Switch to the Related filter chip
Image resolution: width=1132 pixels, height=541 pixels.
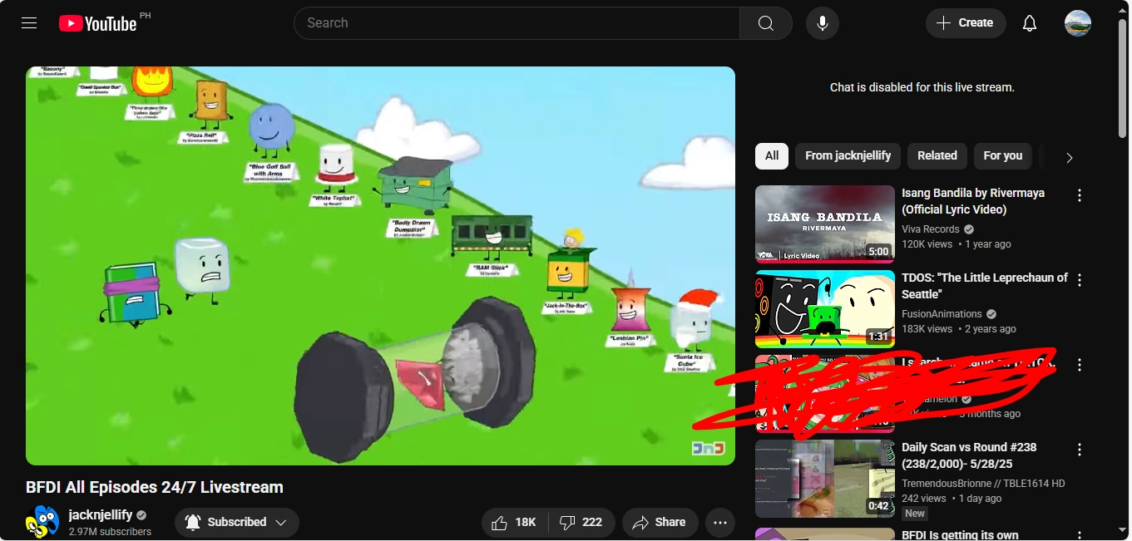[937, 155]
